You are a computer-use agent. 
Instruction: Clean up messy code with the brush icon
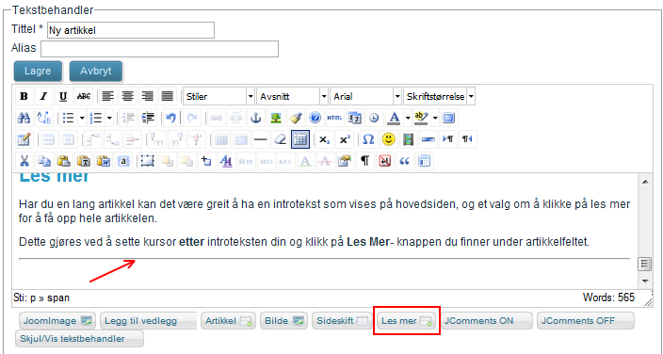click(x=296, y=118)
